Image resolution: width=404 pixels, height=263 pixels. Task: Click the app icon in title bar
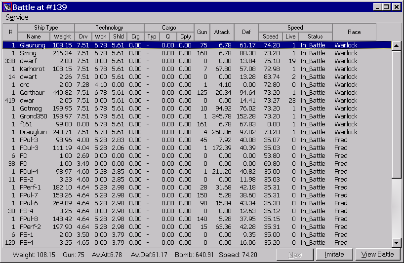pyautogui.click(x=7, y=7)
